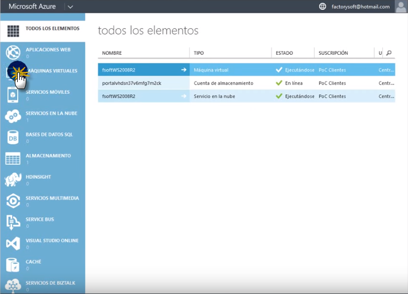Open the Visual Studio Online icon
408x294 pixels.
[13, 244]
